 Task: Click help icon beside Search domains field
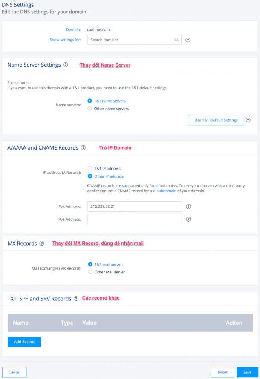[x=188, y=40]
